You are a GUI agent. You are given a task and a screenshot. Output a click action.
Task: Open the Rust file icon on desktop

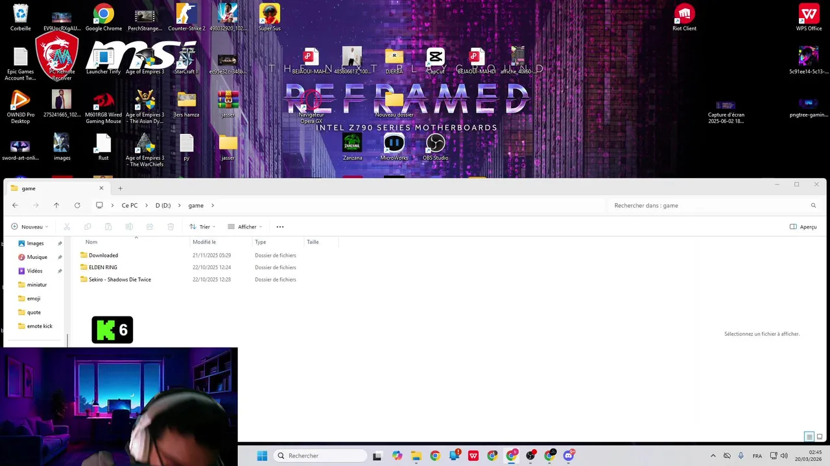pos(104,148)
